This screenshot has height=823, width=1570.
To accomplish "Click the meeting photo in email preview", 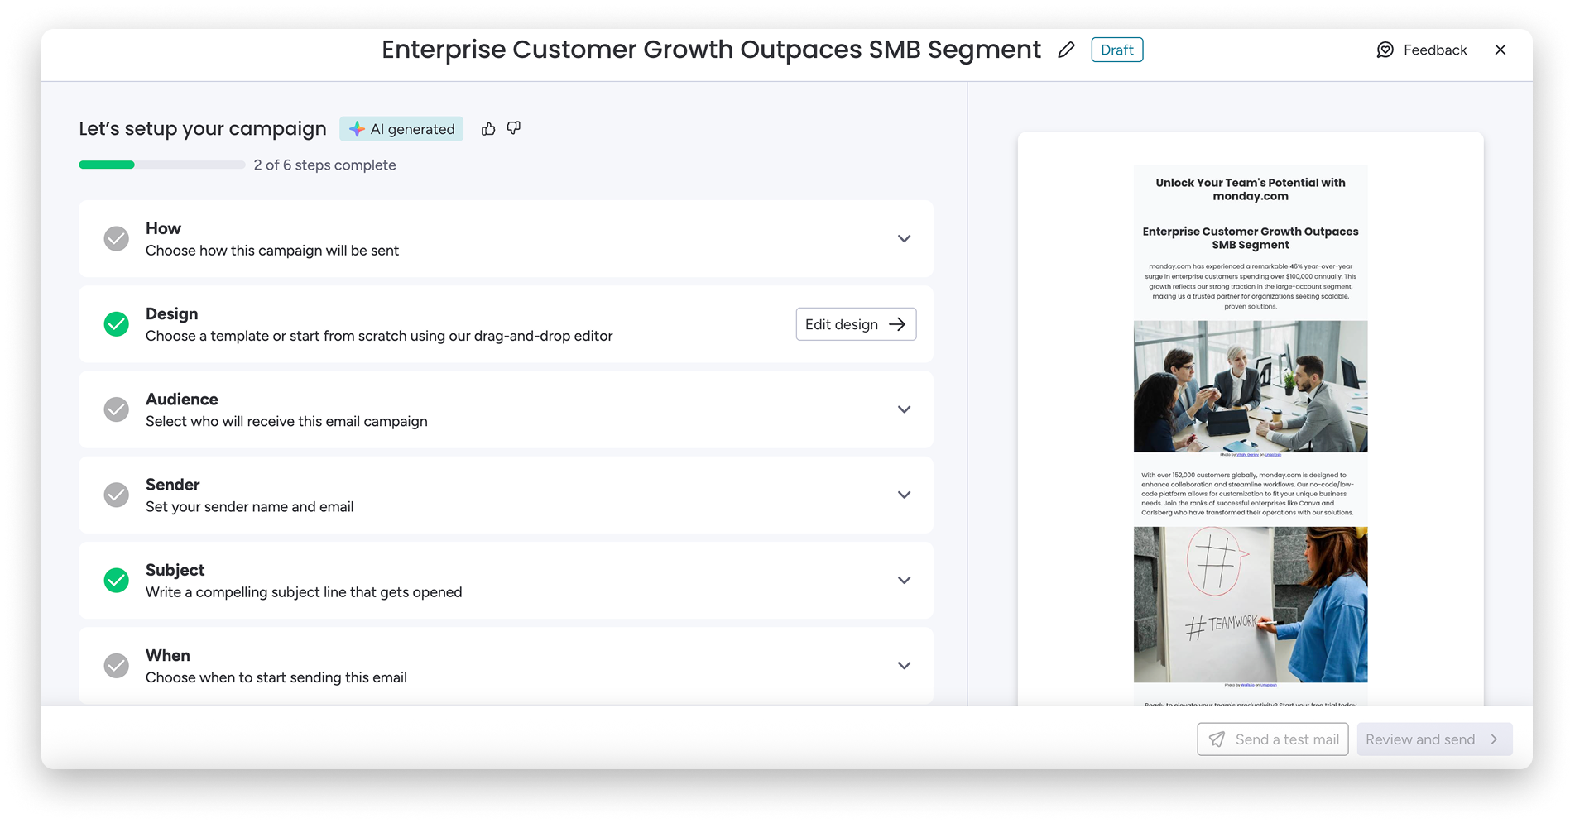I will [1251, 386].
